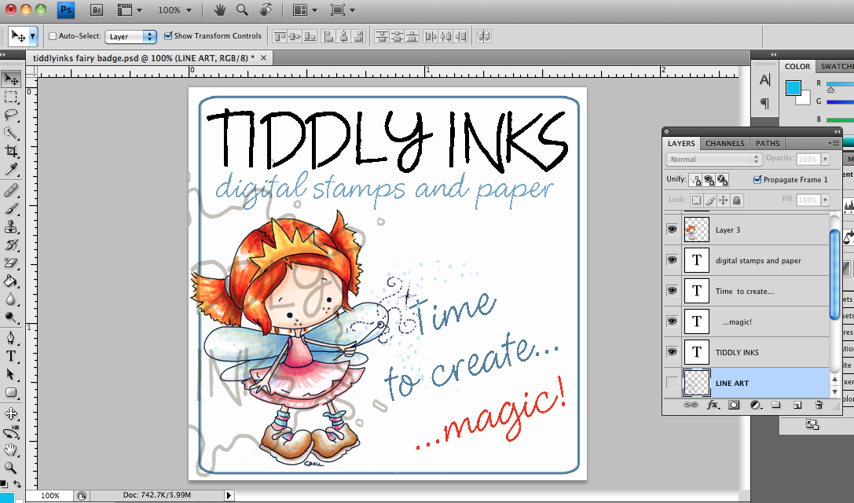854x503 pixels.
Task: Switch to the Channels tab
Action: coord(724,143)
